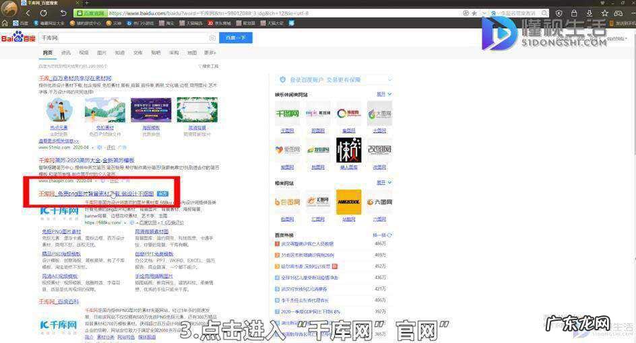Click the 懒人图库 black logo tile

(349, 150)
